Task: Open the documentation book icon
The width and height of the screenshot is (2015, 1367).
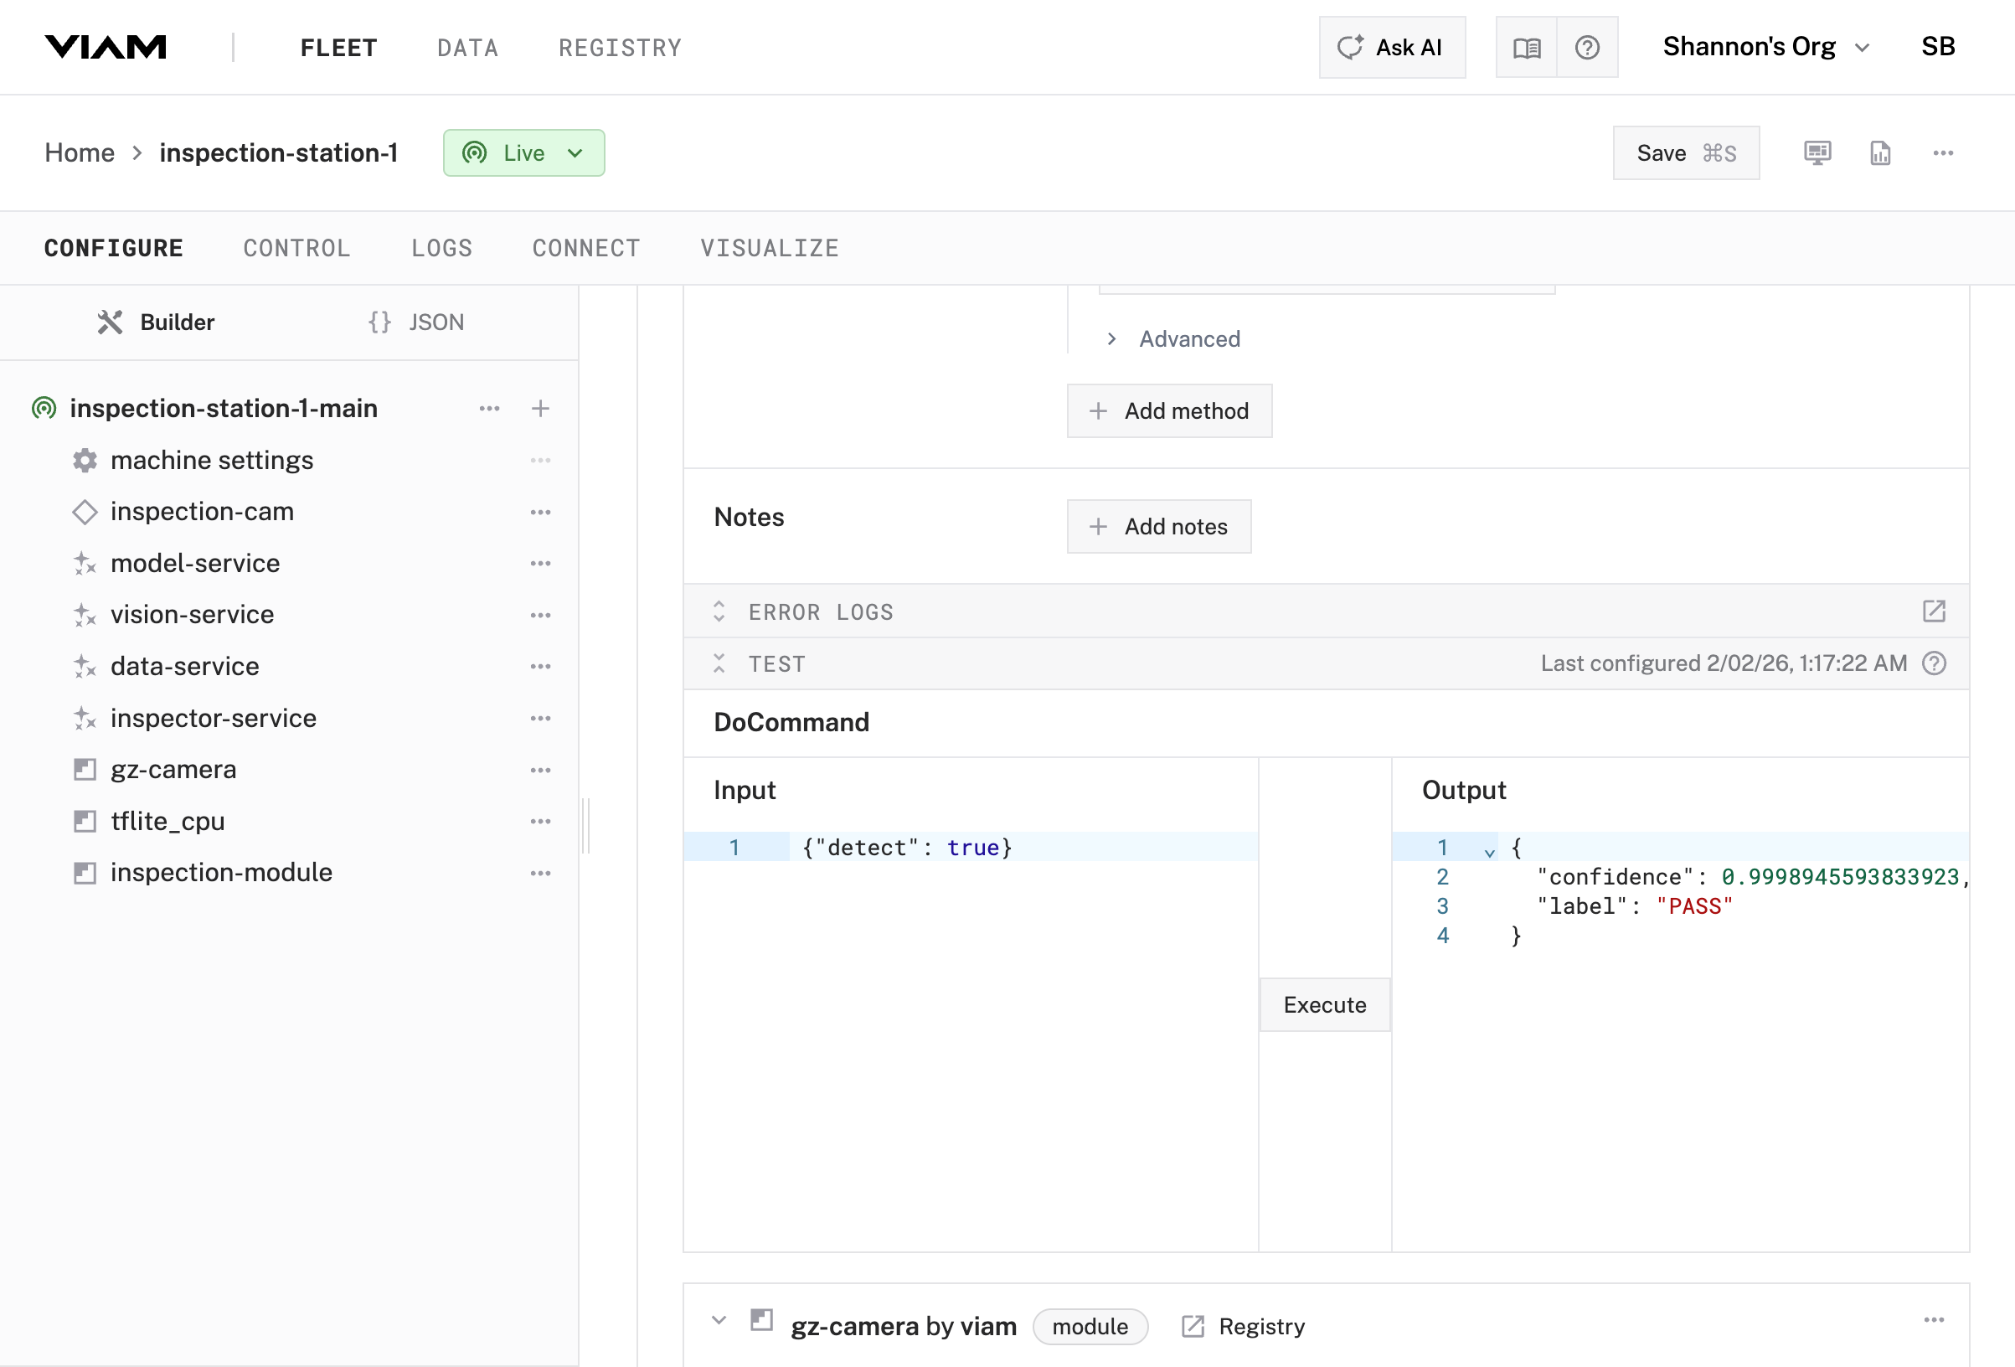Action: 1526,48
